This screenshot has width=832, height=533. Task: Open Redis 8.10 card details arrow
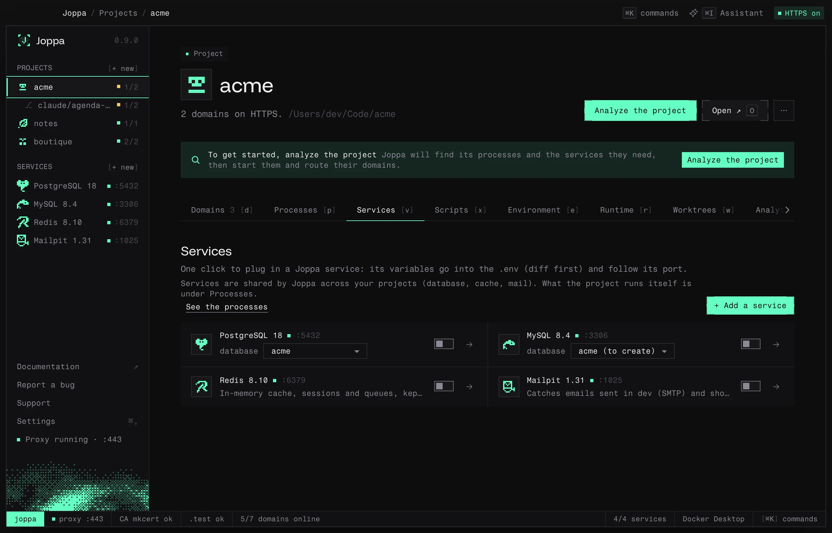point(469,387)
